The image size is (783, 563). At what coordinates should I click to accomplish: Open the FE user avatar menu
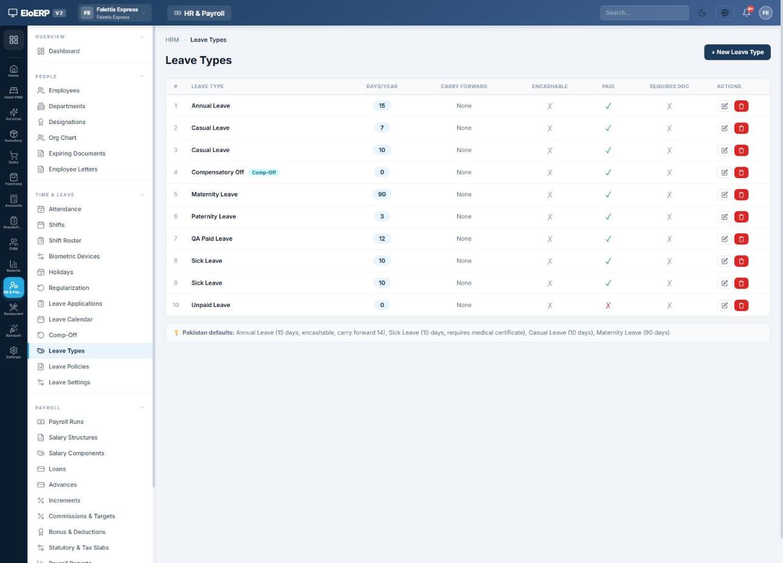click(765, 13)
